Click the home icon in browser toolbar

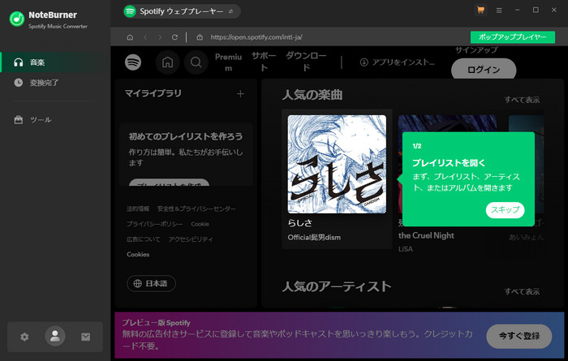pos(130,37)
